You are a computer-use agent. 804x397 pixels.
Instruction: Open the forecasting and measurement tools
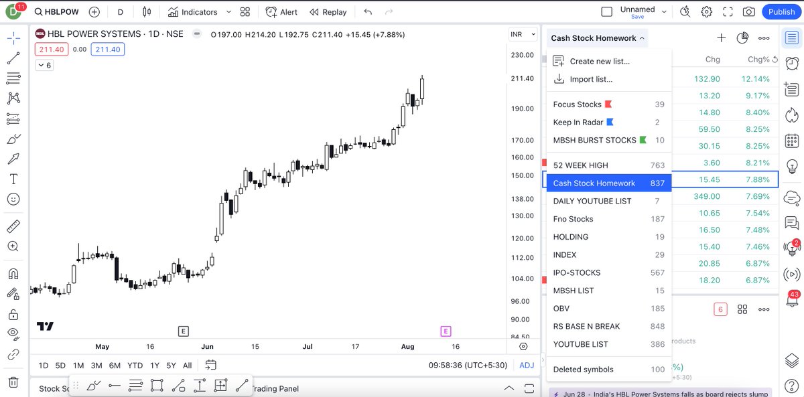click(13, 118)
